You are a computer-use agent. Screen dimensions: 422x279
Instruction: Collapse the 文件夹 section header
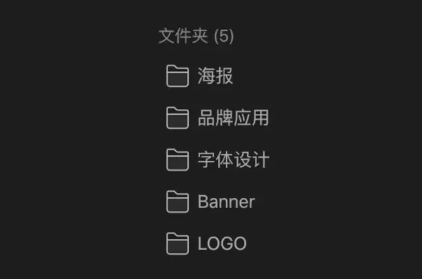[x=196, y=36]
